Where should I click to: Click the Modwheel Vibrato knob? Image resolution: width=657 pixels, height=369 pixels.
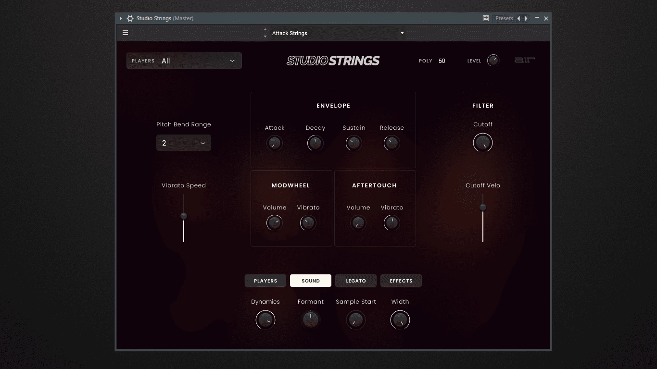308,223
